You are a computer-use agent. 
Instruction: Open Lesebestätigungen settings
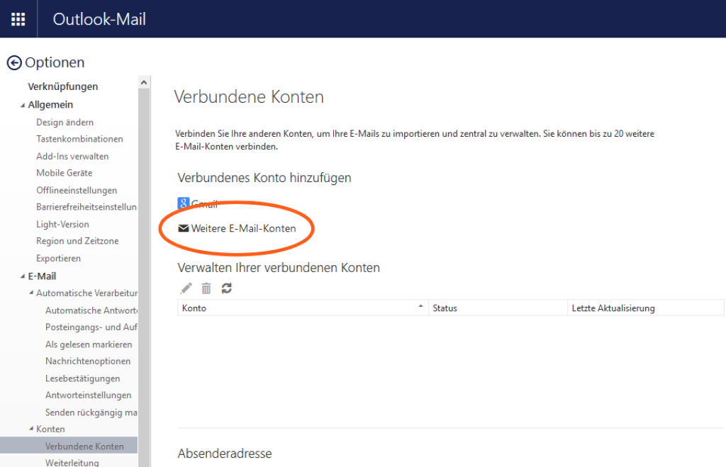click(x=82, y=378)
